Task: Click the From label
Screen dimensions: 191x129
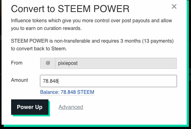Action: point(17,63)
